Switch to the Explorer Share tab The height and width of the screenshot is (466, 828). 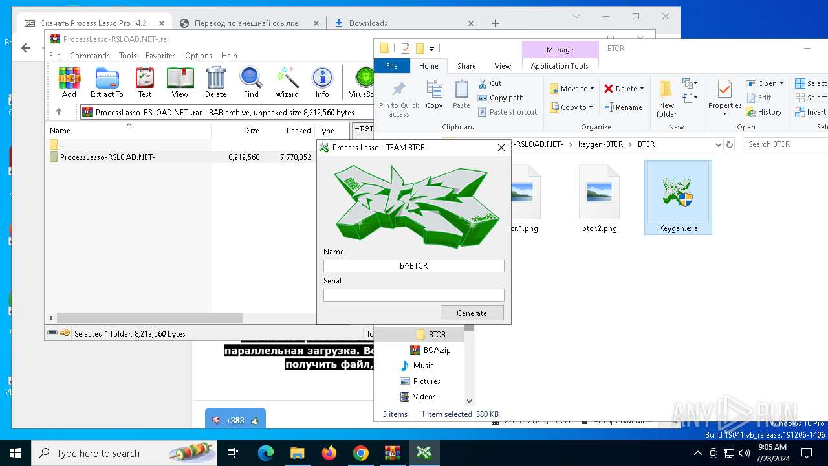pyautogui.click(x=466, y=66)
